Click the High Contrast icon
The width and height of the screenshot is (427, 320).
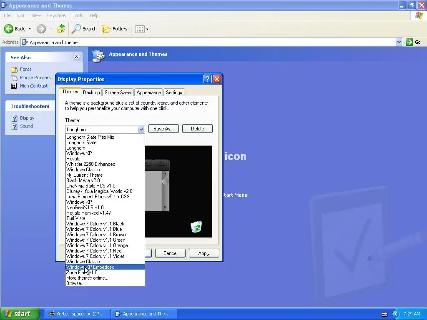coord(14,86)
